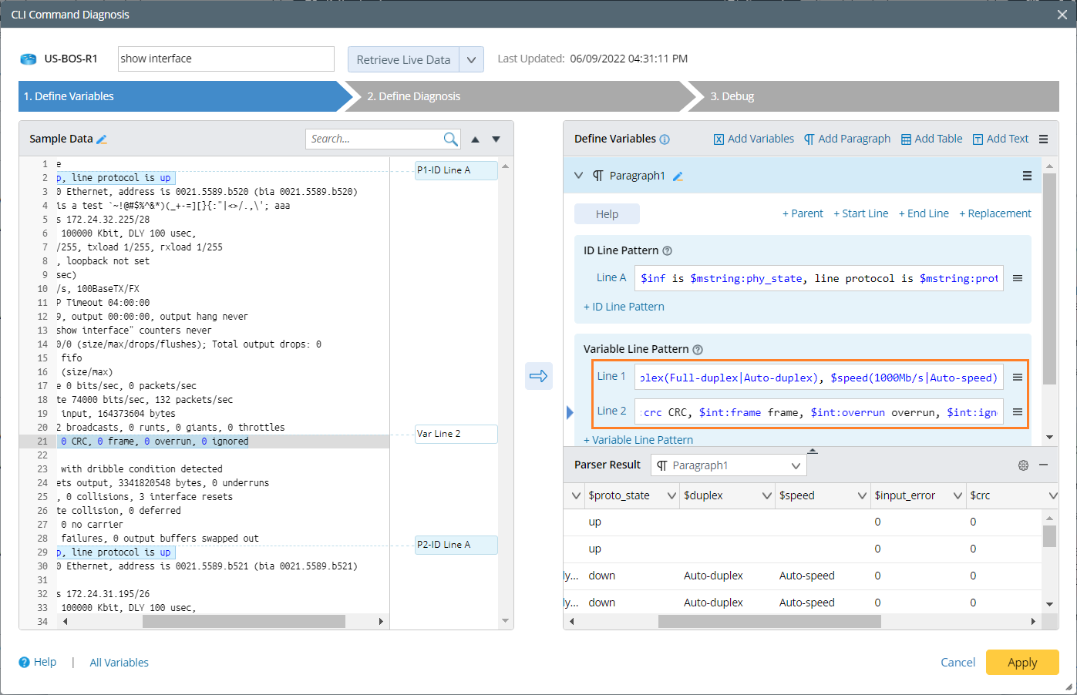Click the pencil icon next to Sample Data
1077x695 pixels.
tap(102, 139)
